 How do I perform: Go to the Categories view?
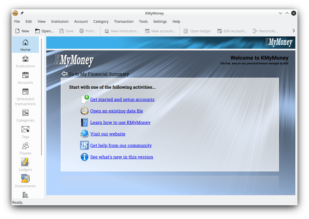(x=25, y=116)
